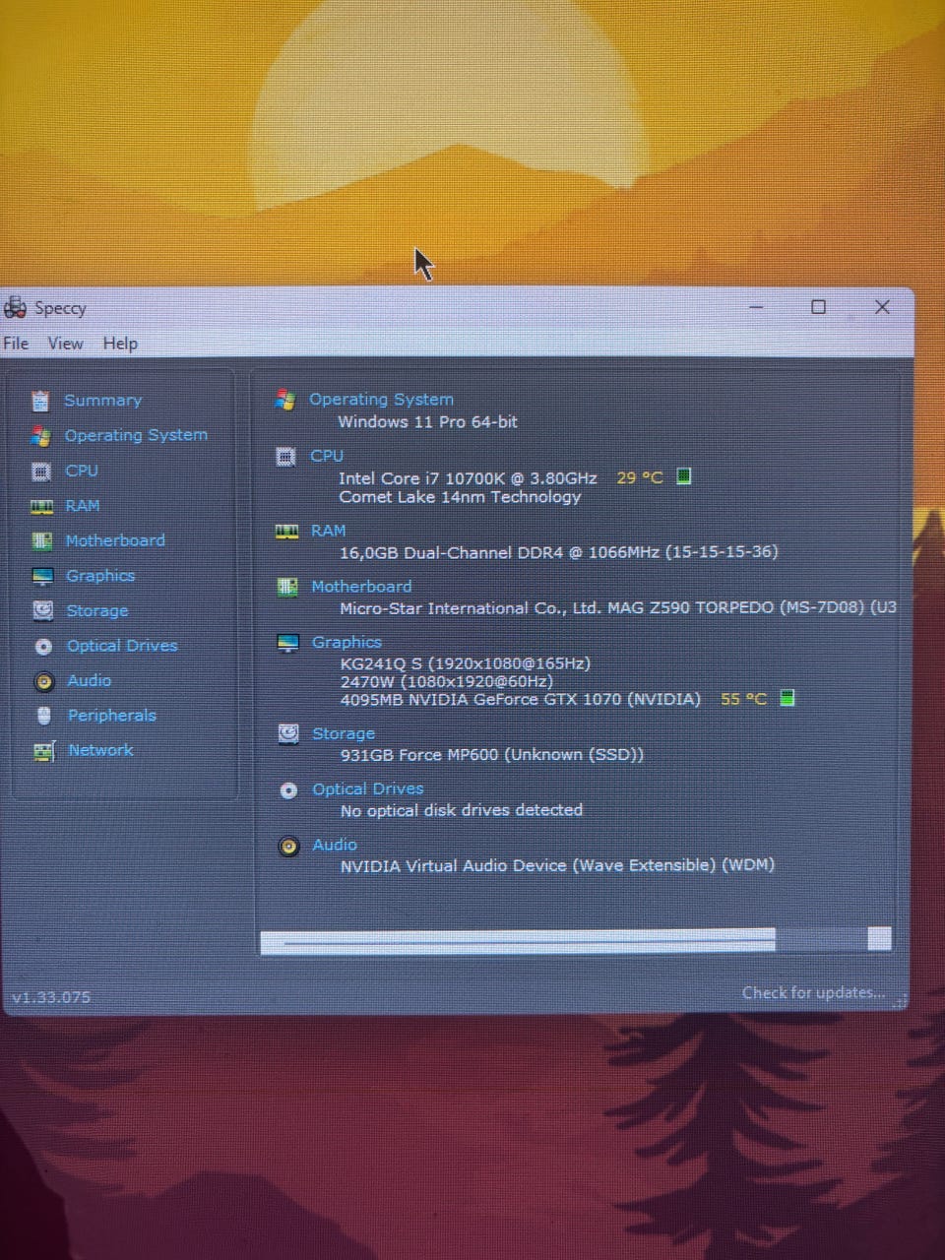
Task: Click Comet Lake 14nm Technology text
Action: (x=461, y=497)
